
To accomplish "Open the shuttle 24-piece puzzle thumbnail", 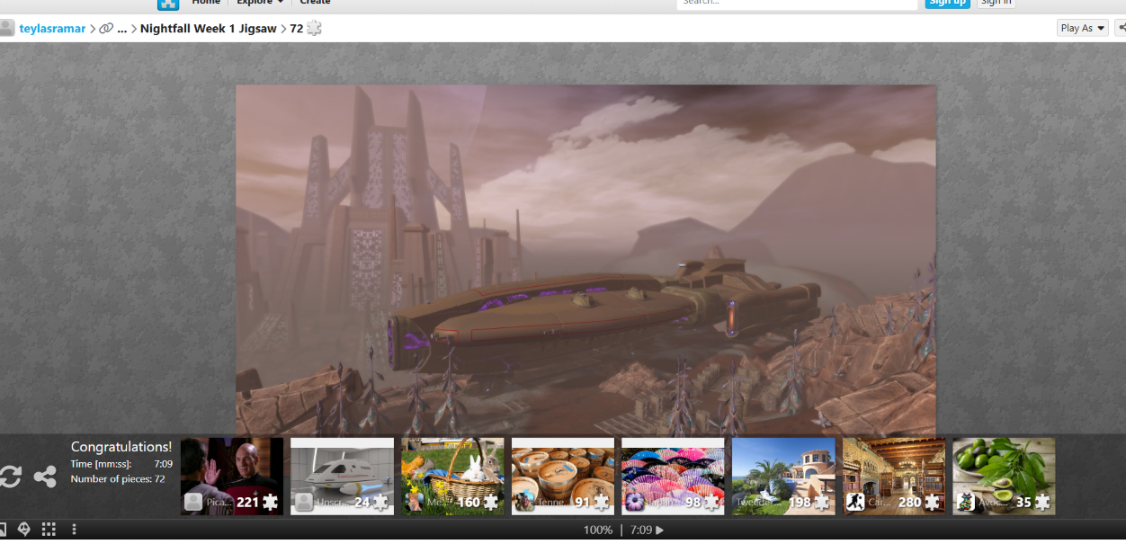I will point(343,477).
